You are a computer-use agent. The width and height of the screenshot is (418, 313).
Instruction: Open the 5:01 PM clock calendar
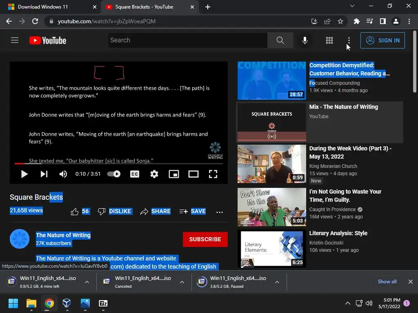[x=389, y=303]
